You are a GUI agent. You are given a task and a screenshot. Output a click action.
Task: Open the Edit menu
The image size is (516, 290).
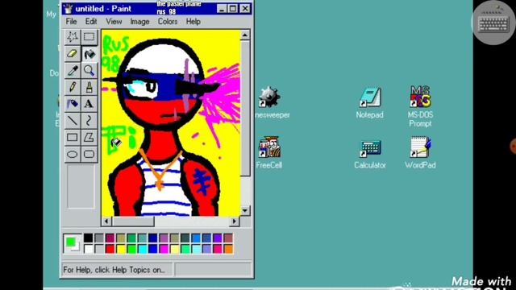pyautogui.click(x=91, y=22)
